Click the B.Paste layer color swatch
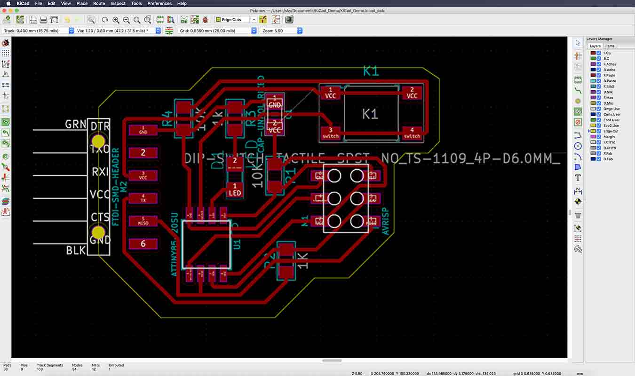Screen dimensions: 635x376 pos(593,81)
